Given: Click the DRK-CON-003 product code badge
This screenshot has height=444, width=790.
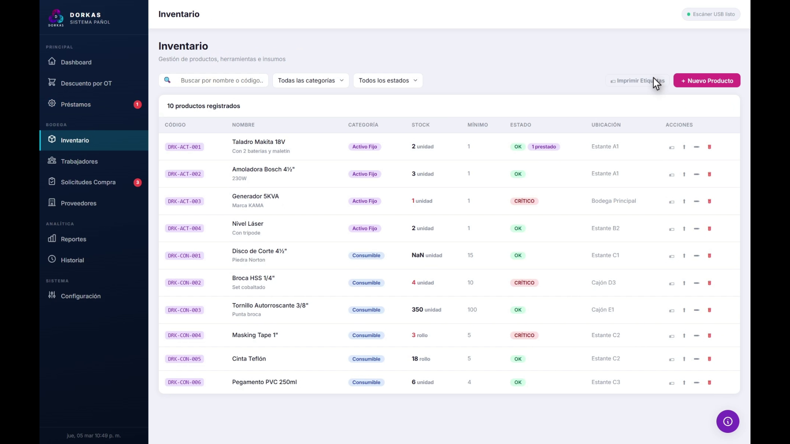Looking at the screenshot, I should [x=184, y=310].
